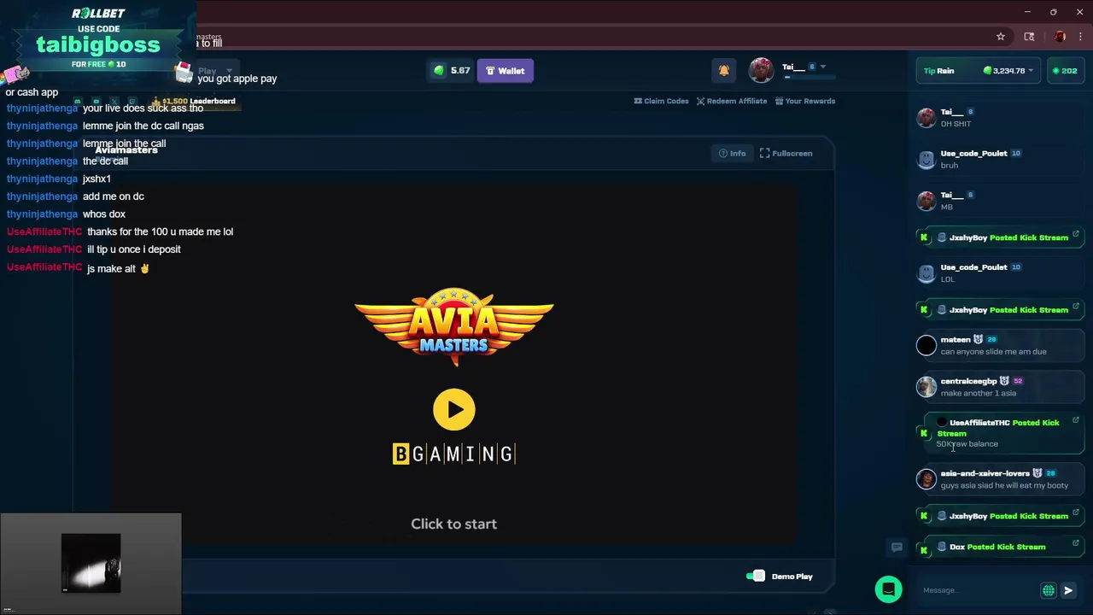Click the Avia Masters game logo
Screen dimensions: 1093x615
[x=454, y=327]
